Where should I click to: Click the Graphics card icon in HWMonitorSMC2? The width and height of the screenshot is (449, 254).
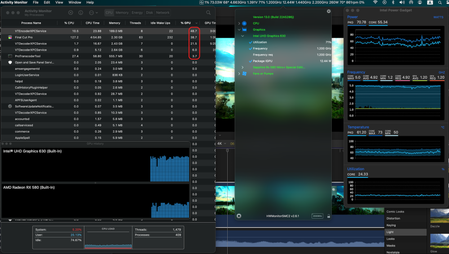[x=244, y=30]
